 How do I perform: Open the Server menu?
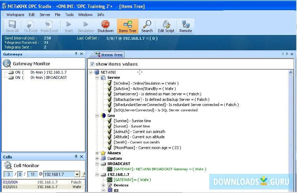45,15
